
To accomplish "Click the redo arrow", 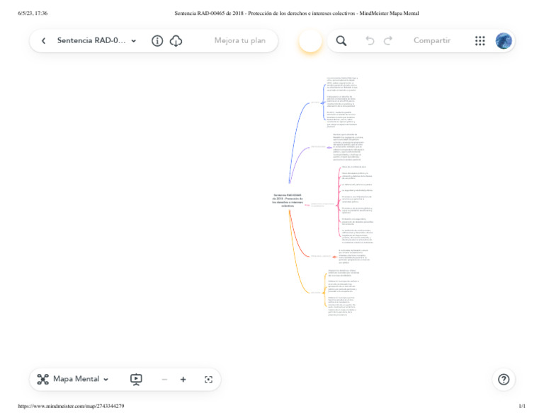I will point(388,41).
